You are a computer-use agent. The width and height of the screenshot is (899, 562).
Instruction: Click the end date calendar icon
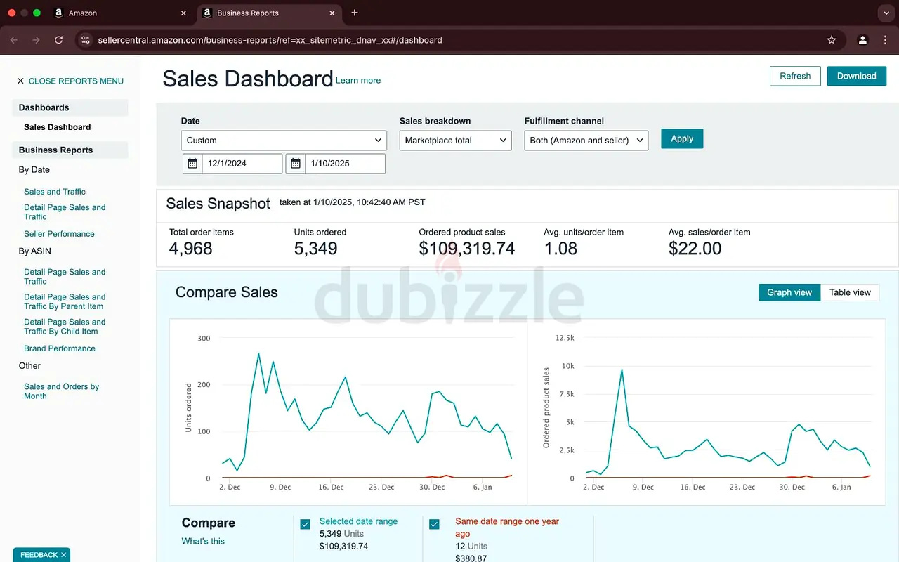pos(296,164)
